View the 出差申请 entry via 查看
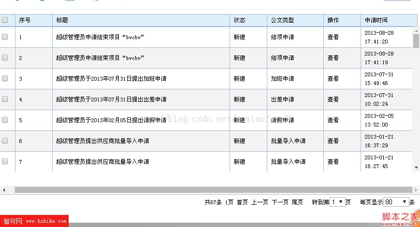This screenshot has height=227, width=420. point(333,99)
